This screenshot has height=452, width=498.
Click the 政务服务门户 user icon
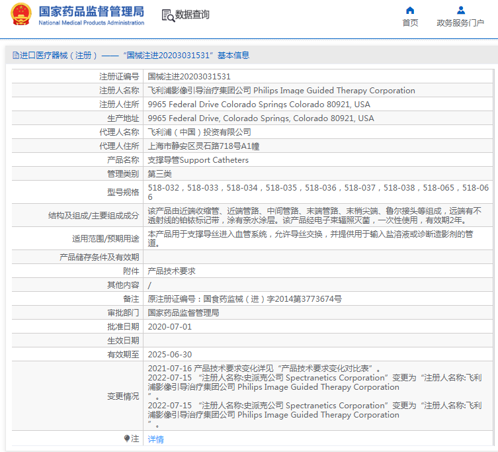461,11
